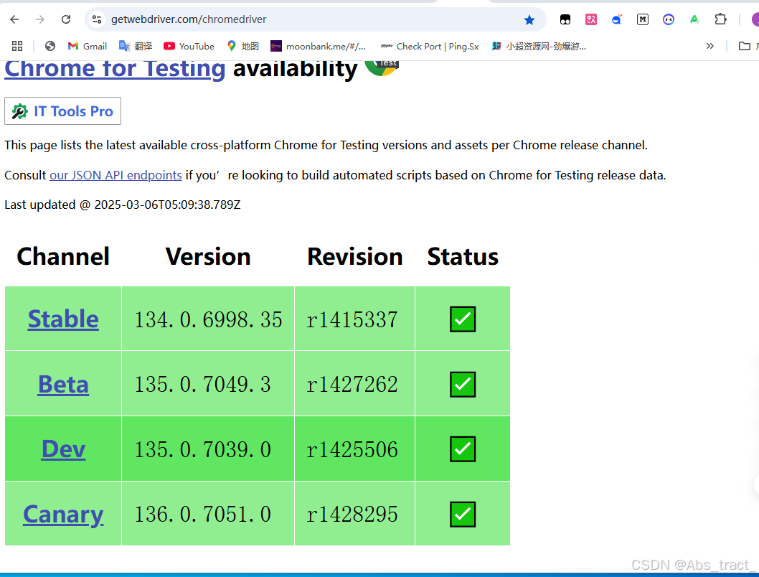Click the green A extension icon
The width and height of the screenshot is (759, 577).
tap(694, 19)
